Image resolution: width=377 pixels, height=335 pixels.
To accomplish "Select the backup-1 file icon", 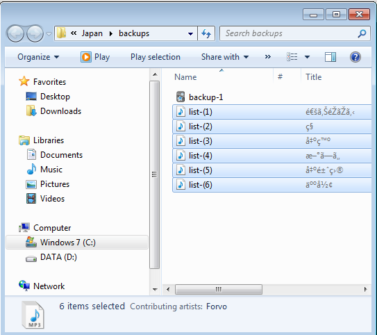I will pos(181,97).
